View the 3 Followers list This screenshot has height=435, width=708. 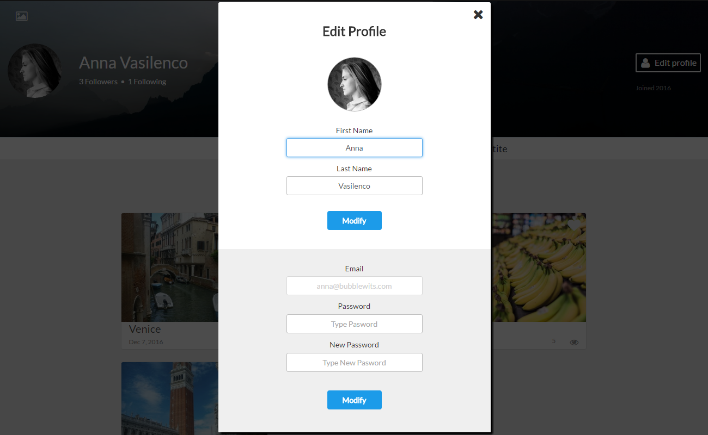pos(98,82)
